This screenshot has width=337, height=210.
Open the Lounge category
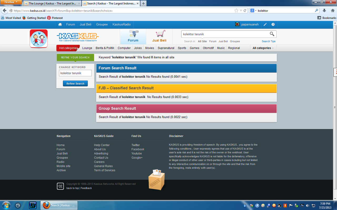pyautogui.click(x=87, y=48)
